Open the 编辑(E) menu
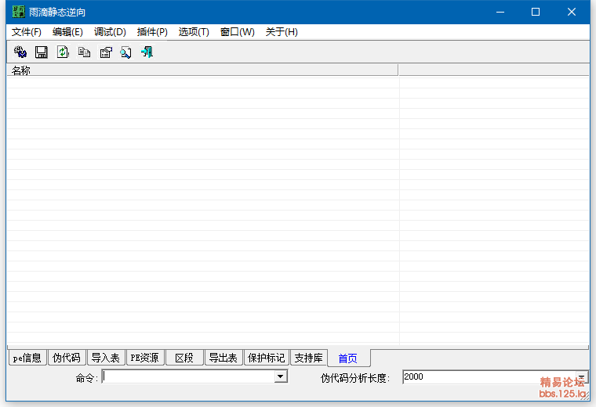This screenshot has width=596, height=407. [x=67, y=32]
